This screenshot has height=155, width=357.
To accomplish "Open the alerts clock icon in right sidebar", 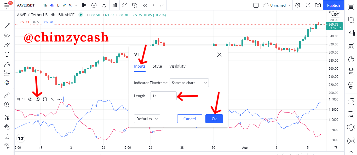I will click(351, 20).
